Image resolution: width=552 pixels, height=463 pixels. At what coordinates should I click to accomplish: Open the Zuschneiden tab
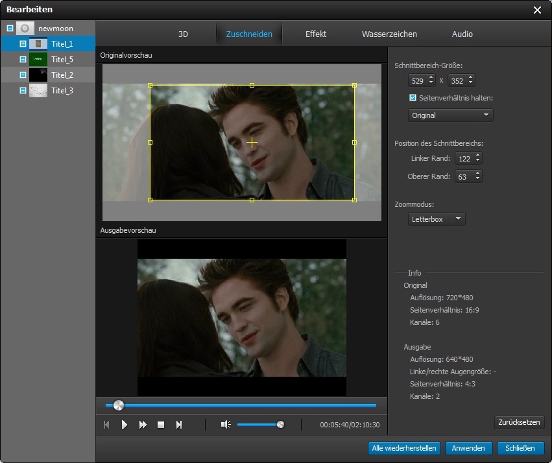249,34
